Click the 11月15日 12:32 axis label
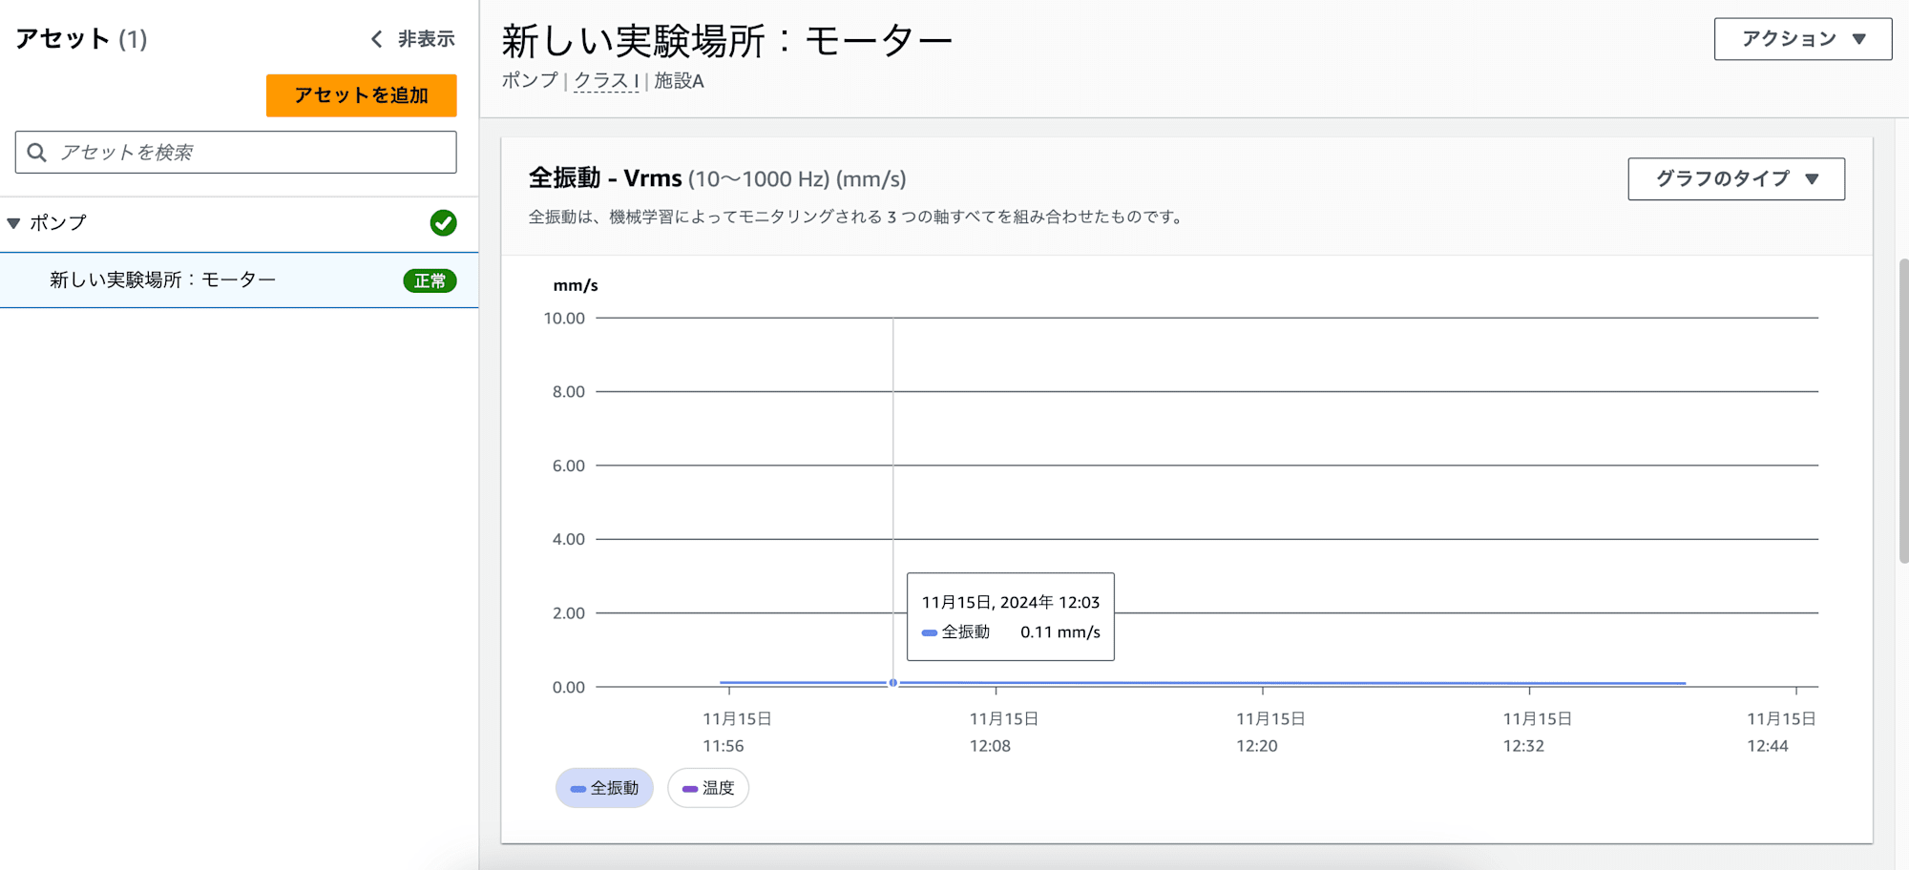1909x870 pixels. tap(1537, 732)
